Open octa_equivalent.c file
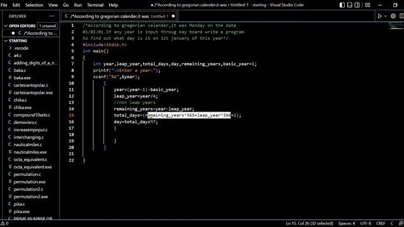 [x=31, y=160]
